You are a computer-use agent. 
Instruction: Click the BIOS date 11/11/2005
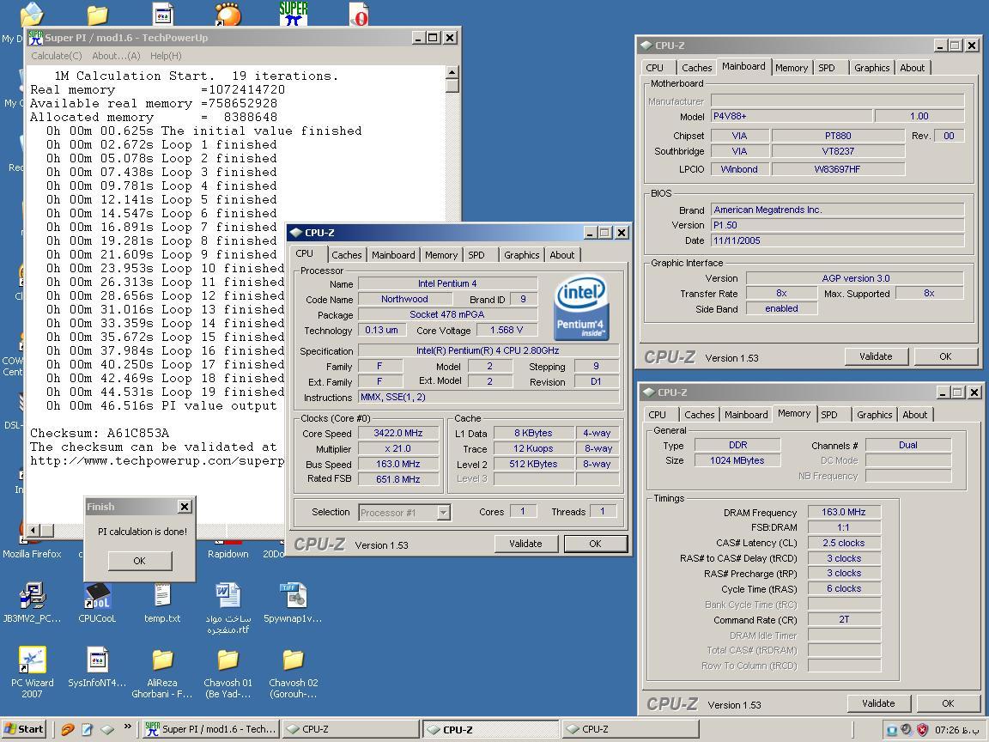pos(838,240)
